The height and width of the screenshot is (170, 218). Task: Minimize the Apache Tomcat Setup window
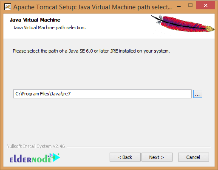coord(179,6)
